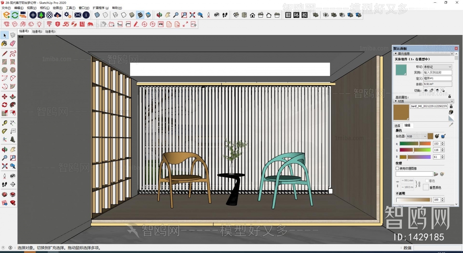Select the Line pencil tool

click(5, 54)
